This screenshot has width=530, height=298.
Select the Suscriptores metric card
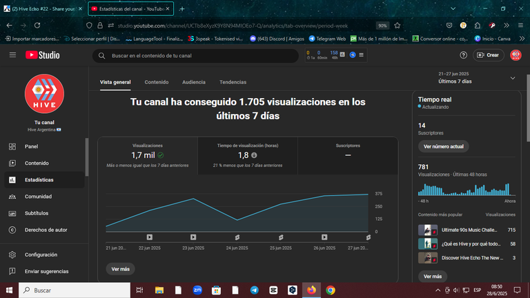point(348,155)
